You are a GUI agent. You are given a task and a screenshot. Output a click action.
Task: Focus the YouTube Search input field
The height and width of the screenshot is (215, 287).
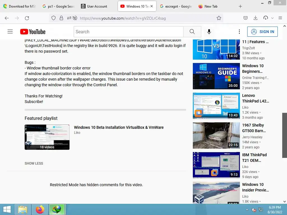point(129,32)
